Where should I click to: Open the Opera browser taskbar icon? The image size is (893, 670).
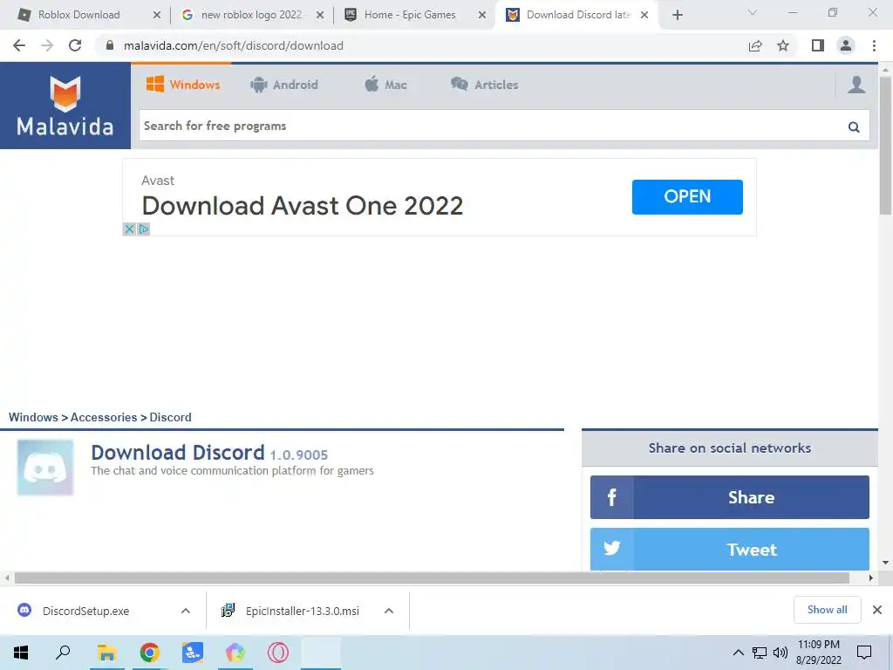pos(278,653)
